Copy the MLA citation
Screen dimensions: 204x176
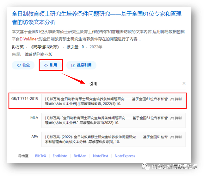[x=176, y=118]
